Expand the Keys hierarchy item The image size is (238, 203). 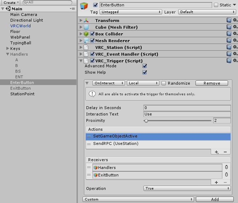click(7, 49)
